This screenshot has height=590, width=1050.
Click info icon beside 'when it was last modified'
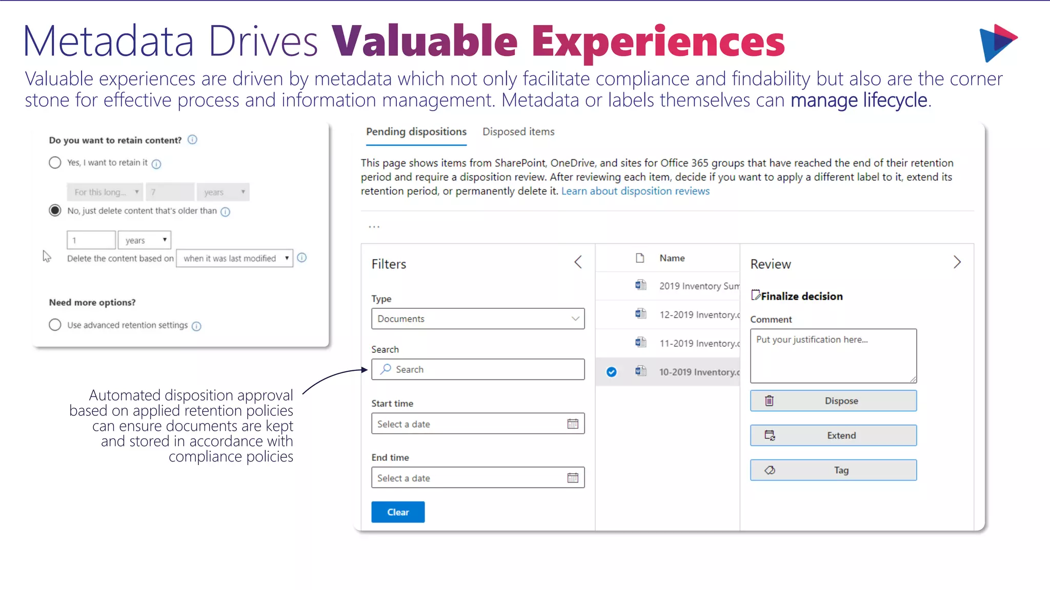[x=302, y=258]
